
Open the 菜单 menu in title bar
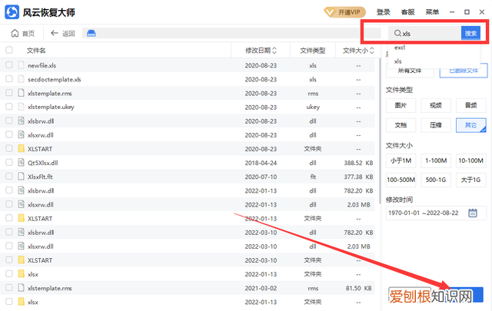433,12
